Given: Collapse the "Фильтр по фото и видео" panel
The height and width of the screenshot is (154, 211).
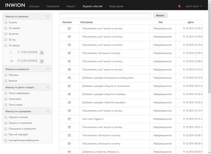Looking at the screenshot, I should (48, 87).
